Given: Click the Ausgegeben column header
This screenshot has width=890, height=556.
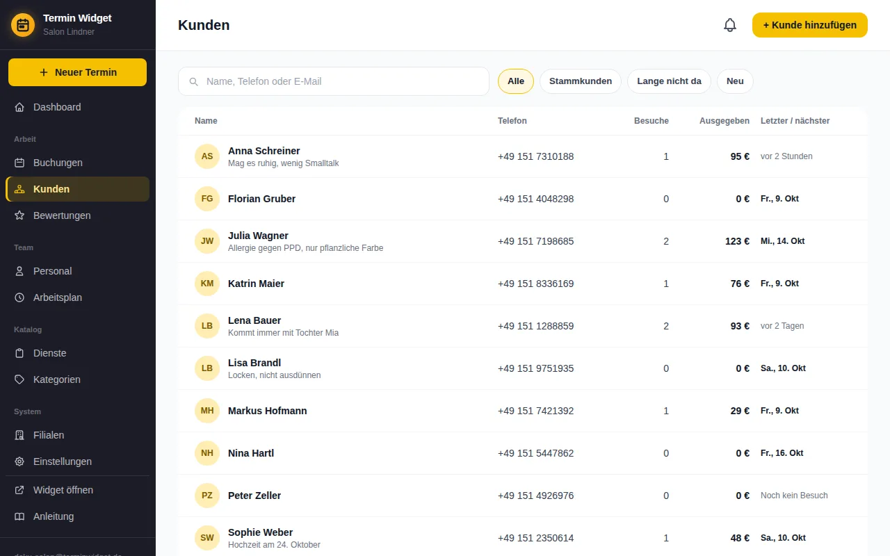Looking at the screenshot, I should [x=725, y=121].
